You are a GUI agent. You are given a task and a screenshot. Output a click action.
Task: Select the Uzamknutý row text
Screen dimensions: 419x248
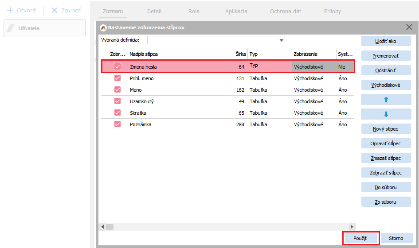tap(141, 101)
